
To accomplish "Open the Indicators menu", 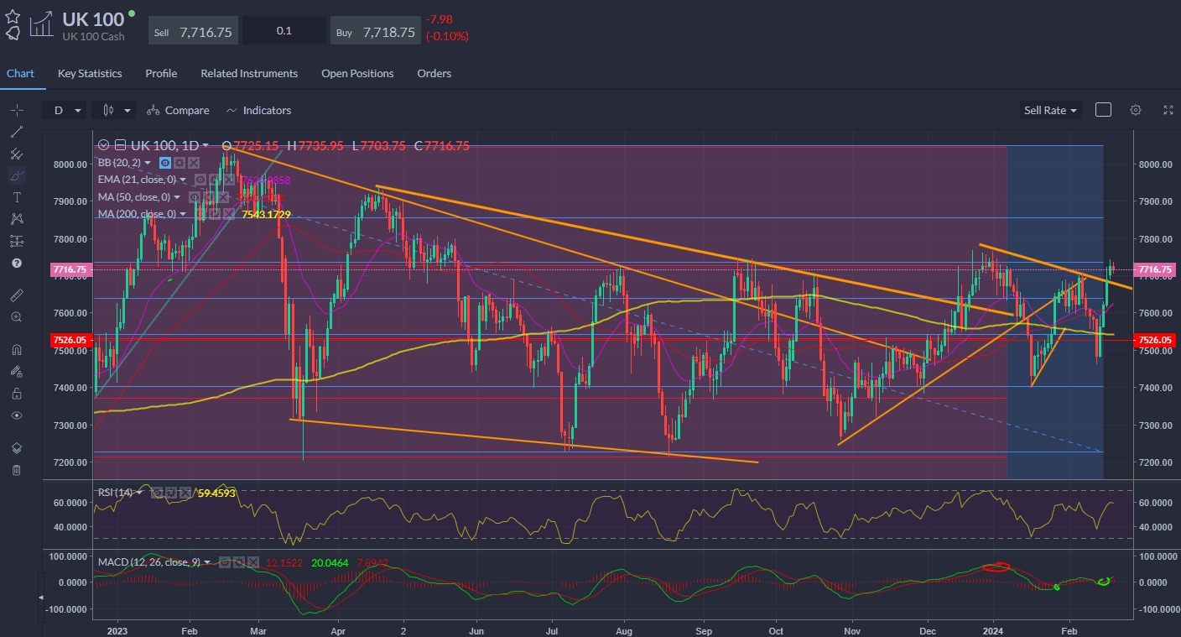I will [258, 110].
